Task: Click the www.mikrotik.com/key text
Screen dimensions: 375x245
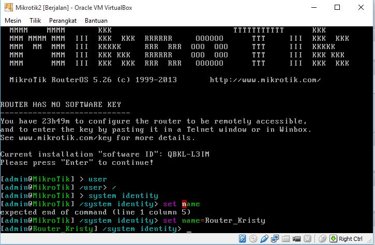Action: tap(65, 138)
